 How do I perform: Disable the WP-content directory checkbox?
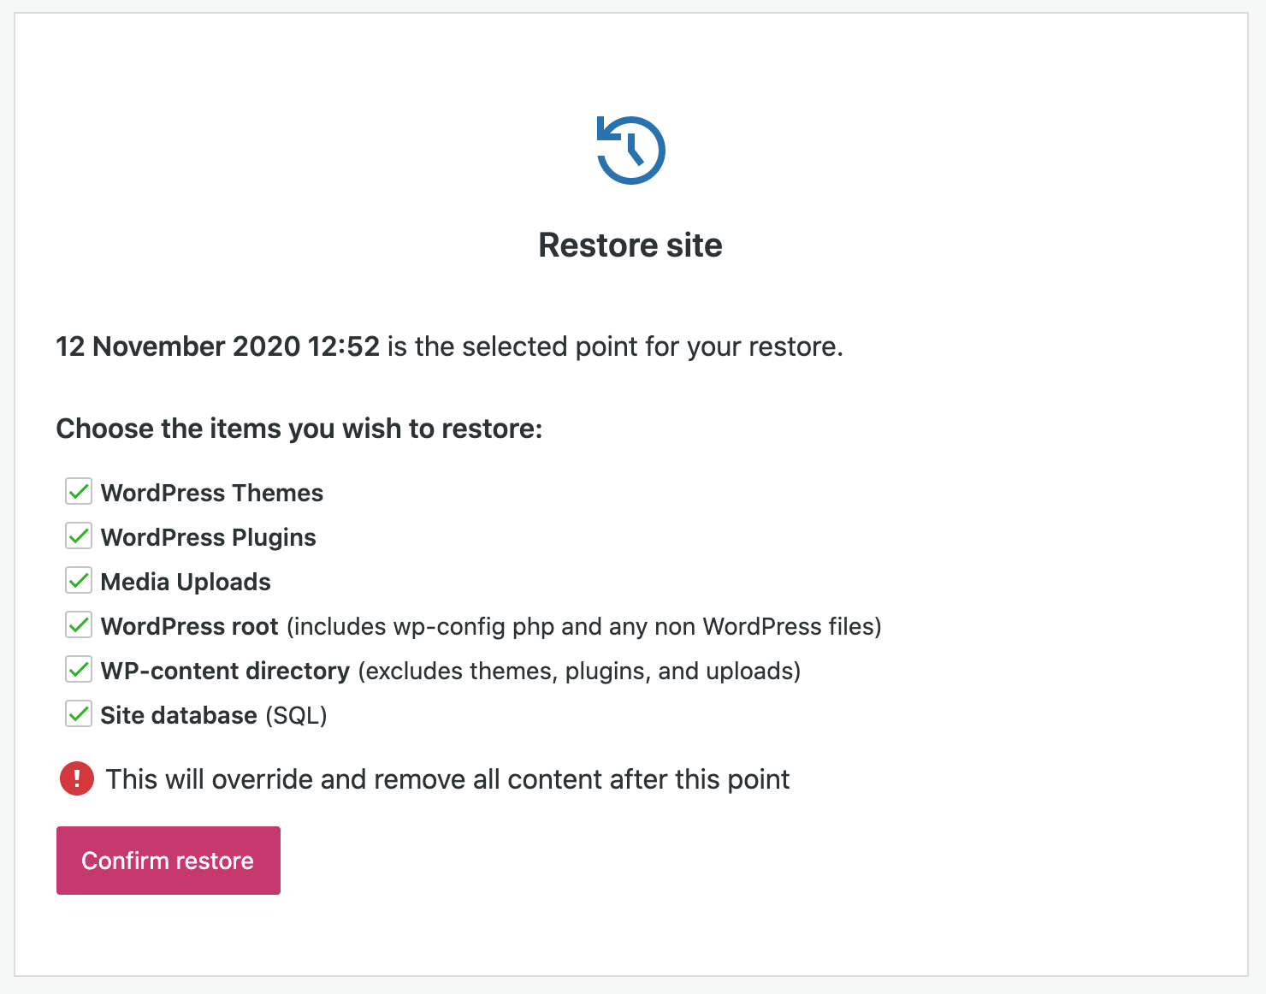(x=78, y=669)
